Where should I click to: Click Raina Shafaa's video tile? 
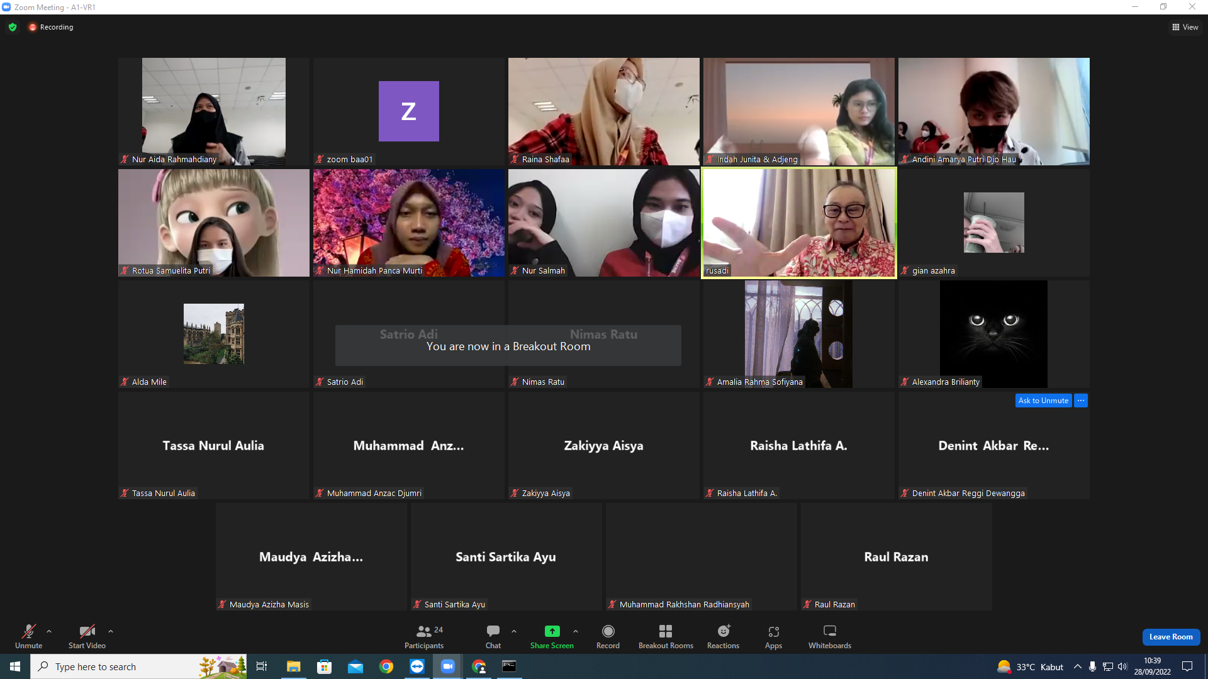(x=604, y=111)
